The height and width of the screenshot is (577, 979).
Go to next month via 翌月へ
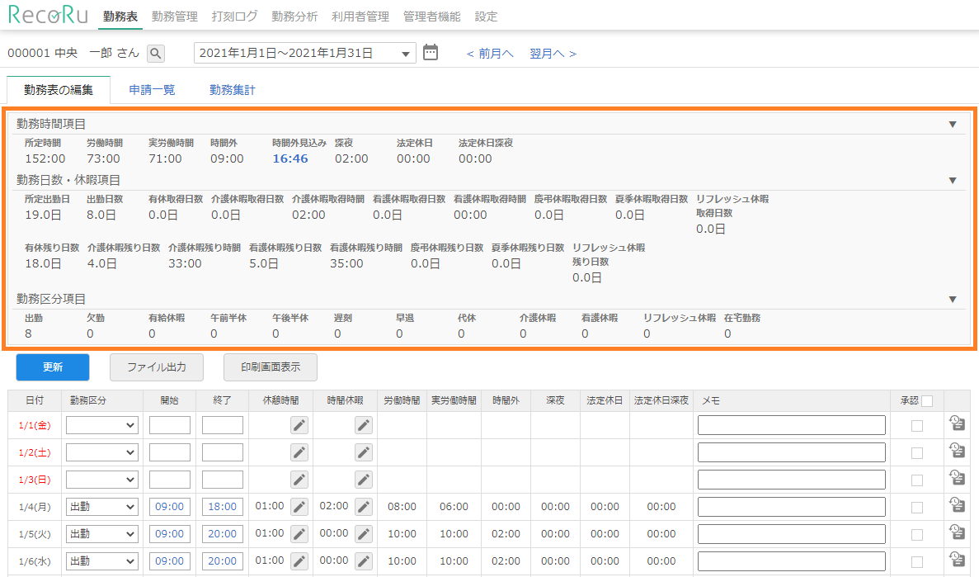[x=553, y=54]
